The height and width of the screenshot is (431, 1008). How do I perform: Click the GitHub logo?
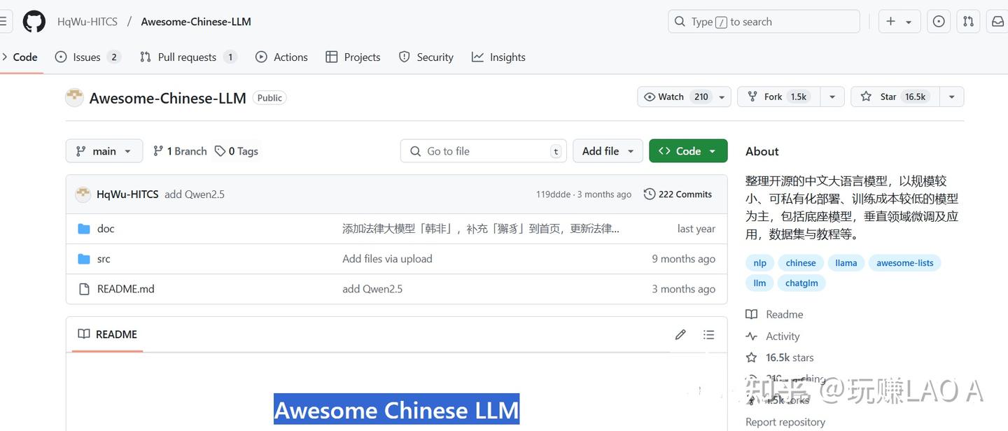34,21
